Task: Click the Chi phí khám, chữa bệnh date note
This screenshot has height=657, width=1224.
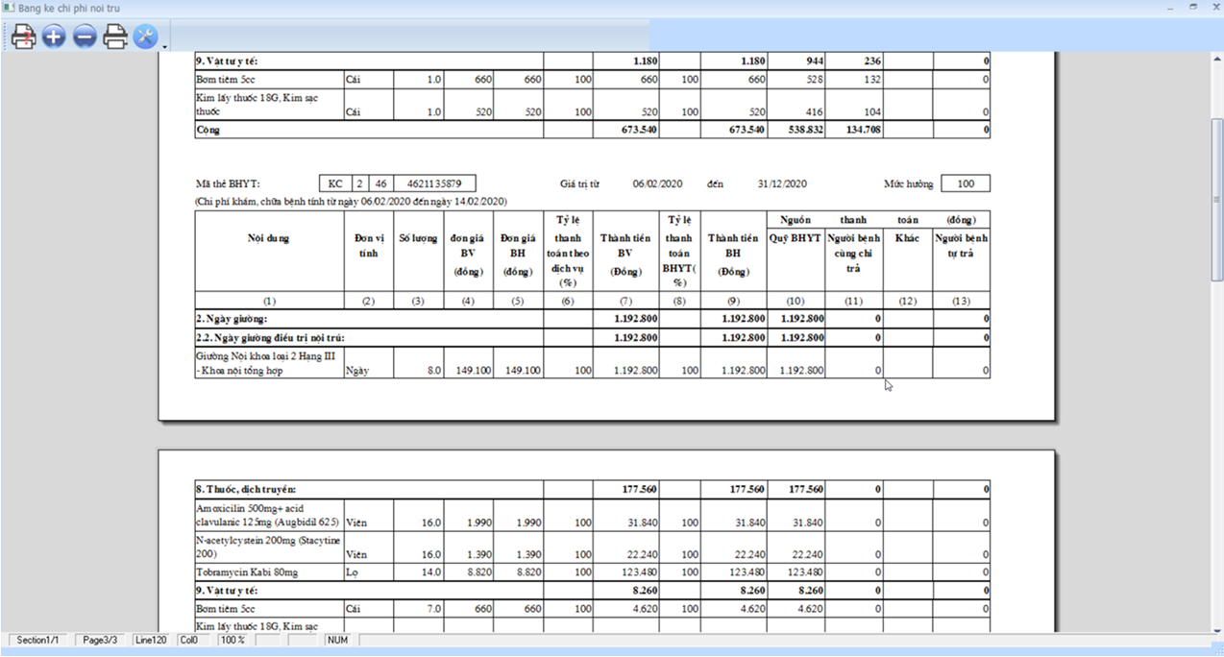Action: click(x=351, y=201)
